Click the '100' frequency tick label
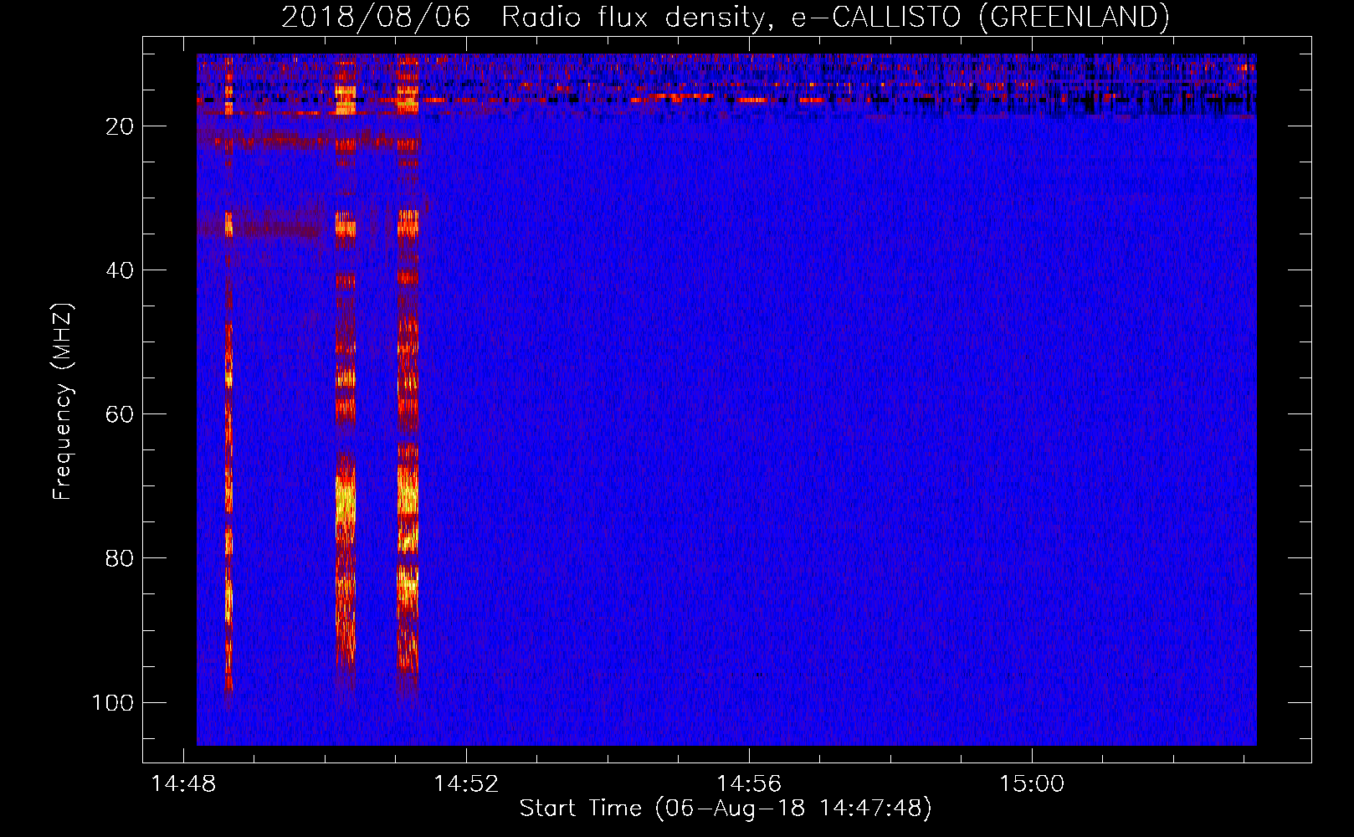Screen dimensions: 1354x837 coord(113,702)
